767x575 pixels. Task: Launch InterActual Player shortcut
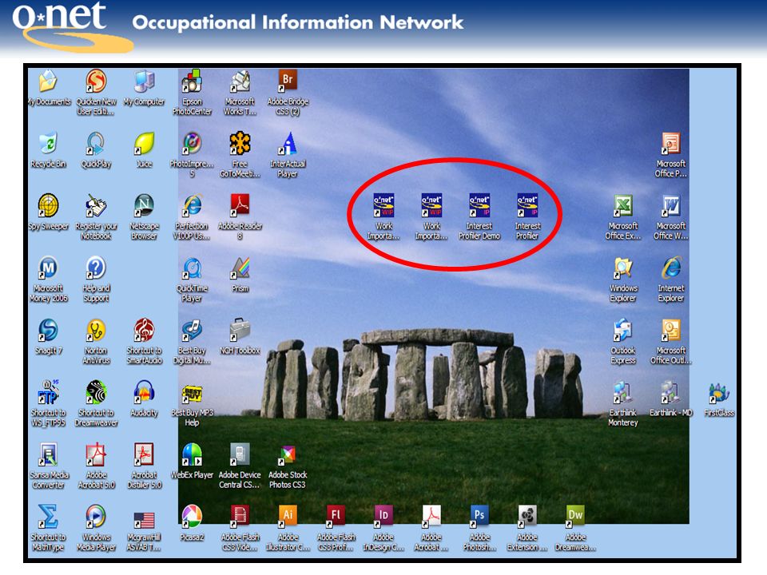(288, 143)
